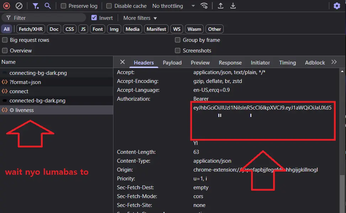346x213 pixels.
Task: Open network search magnifier
Action: point(48,6)
